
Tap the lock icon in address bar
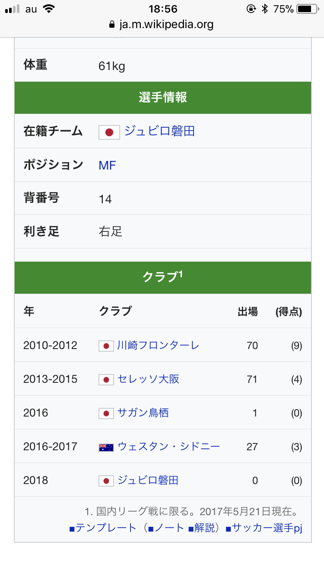(113, 24)
